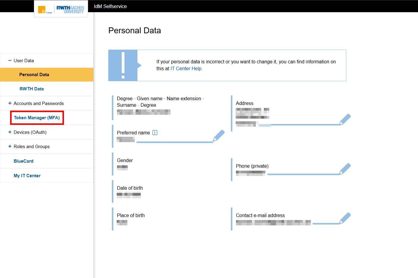This screenshot has width=418, height=278.
Task: Click the Contact e-mail address pencil icon
Action: pyautogui.click(x=345, y=218)
